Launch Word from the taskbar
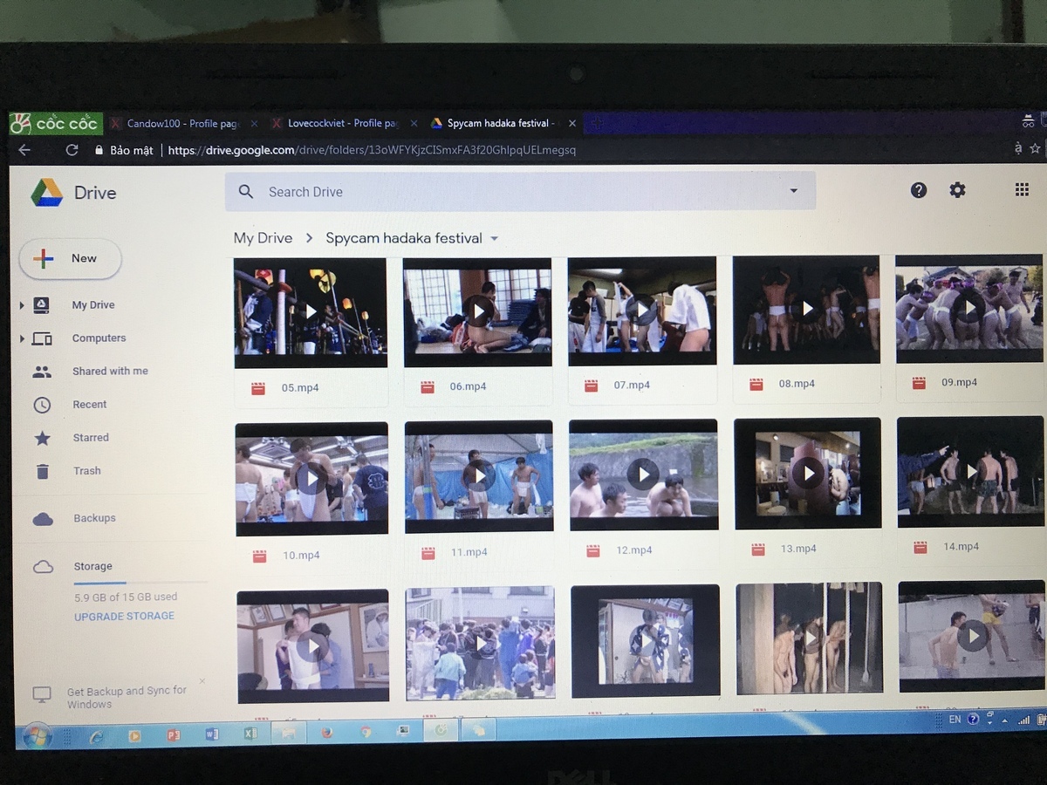1047x785 pixels. 211,734
